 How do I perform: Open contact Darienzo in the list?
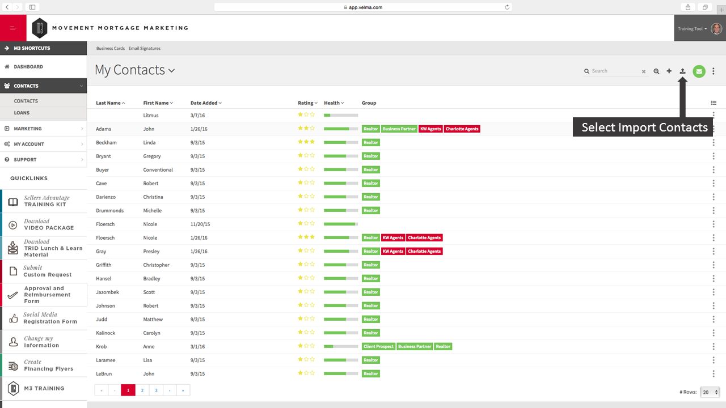click(x=105, y=197)
